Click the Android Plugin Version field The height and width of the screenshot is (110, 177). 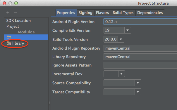point(140,22)
